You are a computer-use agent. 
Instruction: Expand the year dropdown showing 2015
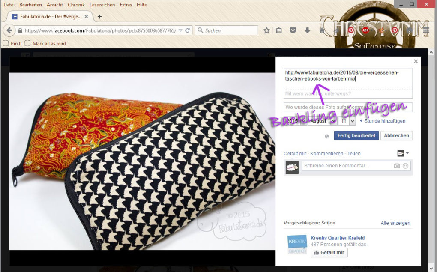click(x=302, y=121)
